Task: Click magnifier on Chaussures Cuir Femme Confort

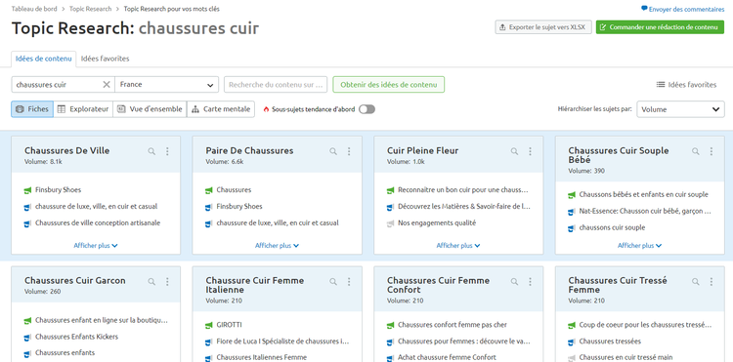Action: click(514, 281)
